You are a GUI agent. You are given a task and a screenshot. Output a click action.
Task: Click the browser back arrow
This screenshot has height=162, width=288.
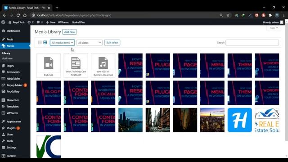tap(4, 15)
